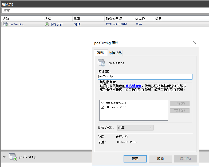Sort by the 类型 column header
This screenshot has height=167, width=209.
tap(88, 19)
